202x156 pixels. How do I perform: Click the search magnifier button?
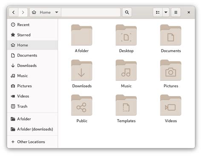coord(127,12)
